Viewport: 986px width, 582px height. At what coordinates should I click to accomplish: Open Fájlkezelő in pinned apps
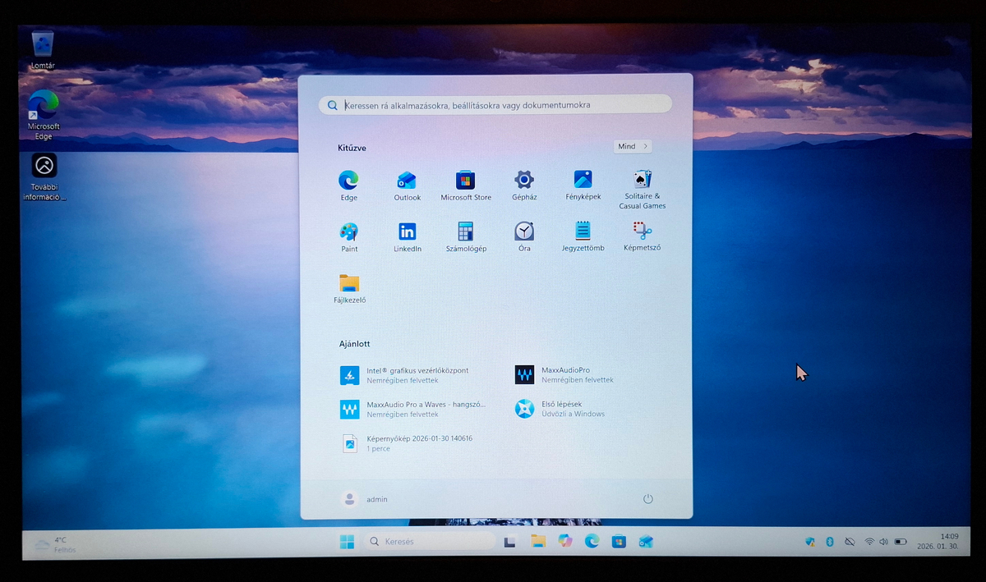(349, 289)
